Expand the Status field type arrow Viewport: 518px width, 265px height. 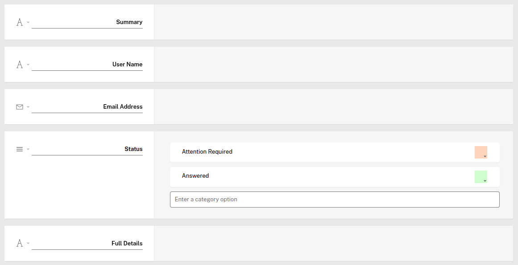point(28,149)
